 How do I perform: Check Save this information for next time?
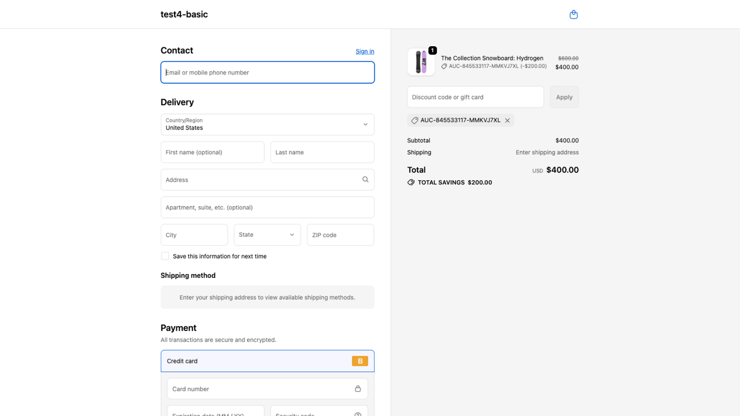tap(165, 256)
